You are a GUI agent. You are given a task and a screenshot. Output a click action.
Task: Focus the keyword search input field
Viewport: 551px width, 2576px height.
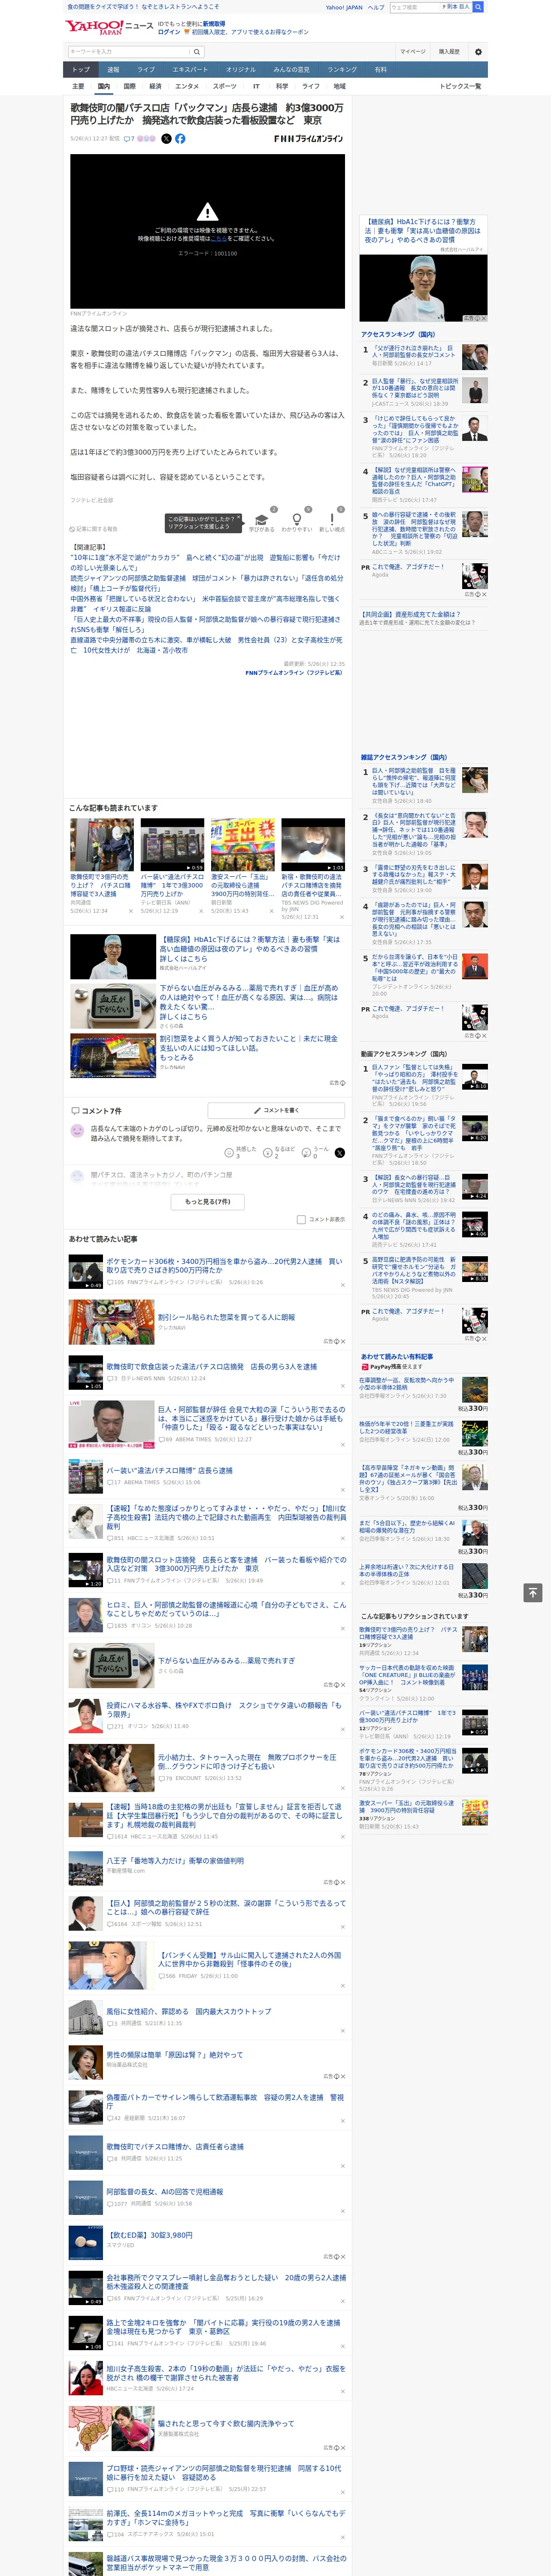tap(129, 52)
